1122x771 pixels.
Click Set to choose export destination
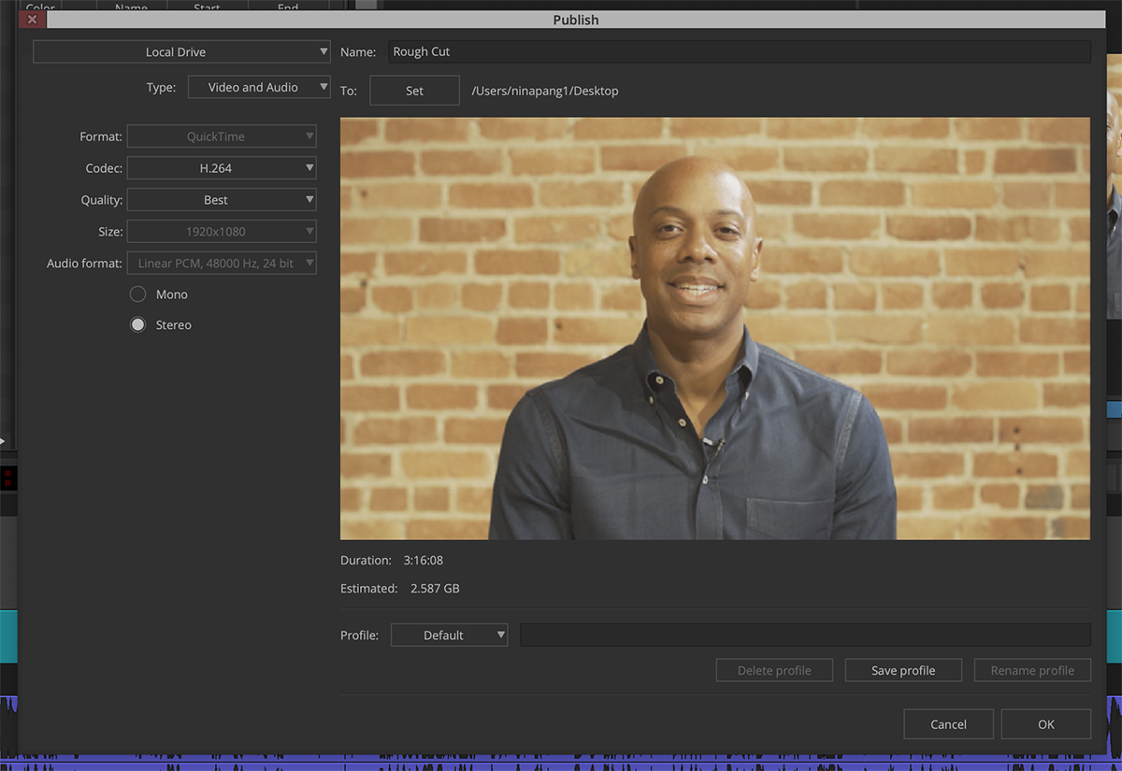click(414, 90)
